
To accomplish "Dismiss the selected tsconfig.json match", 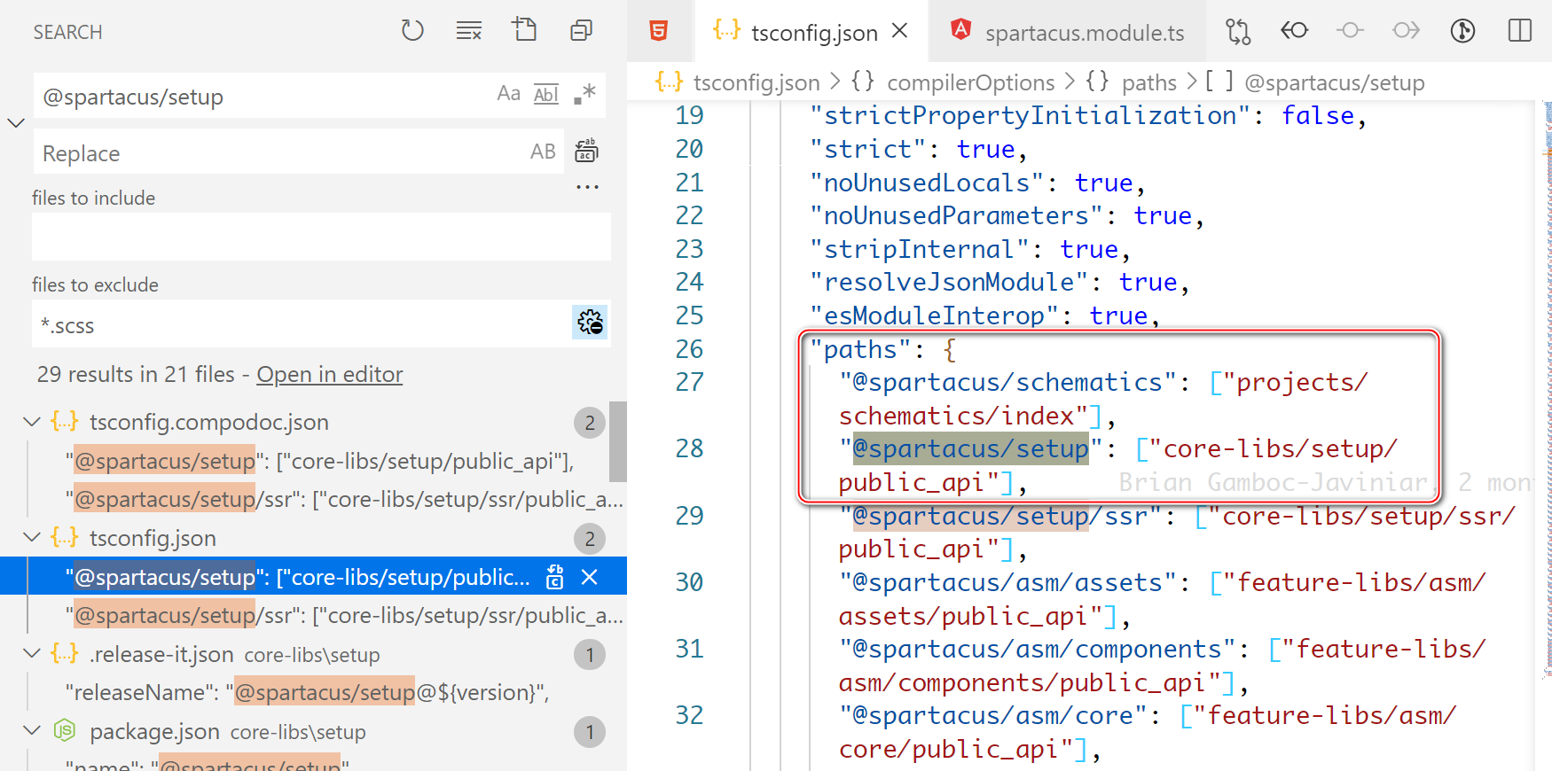I will tap(590, 577).
